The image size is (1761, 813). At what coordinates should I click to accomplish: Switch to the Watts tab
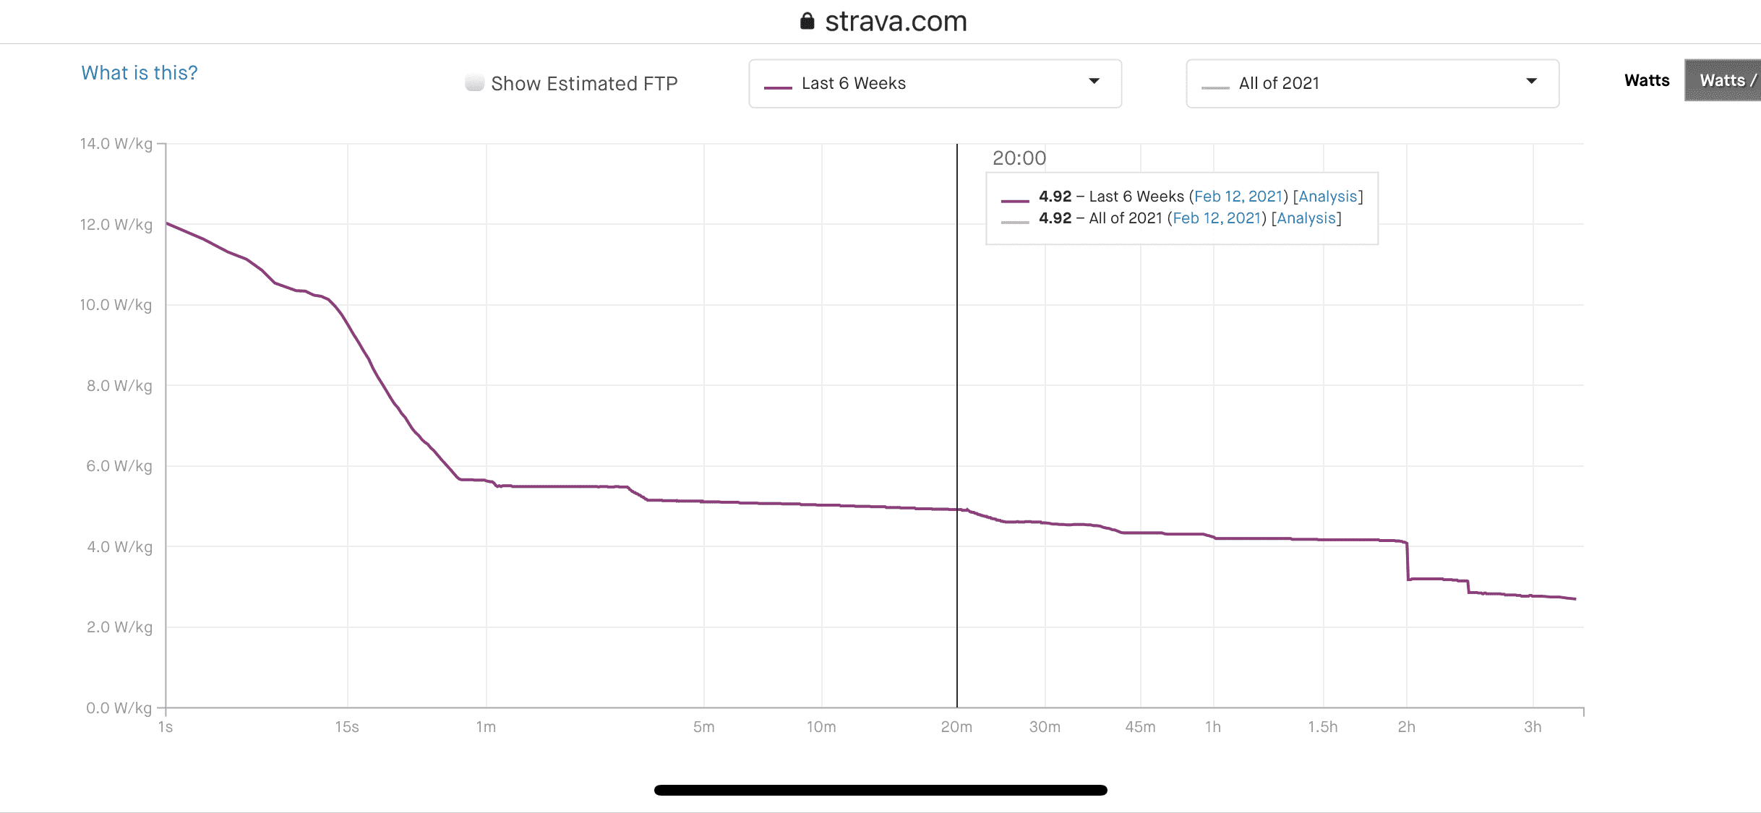coord(1646,80)
